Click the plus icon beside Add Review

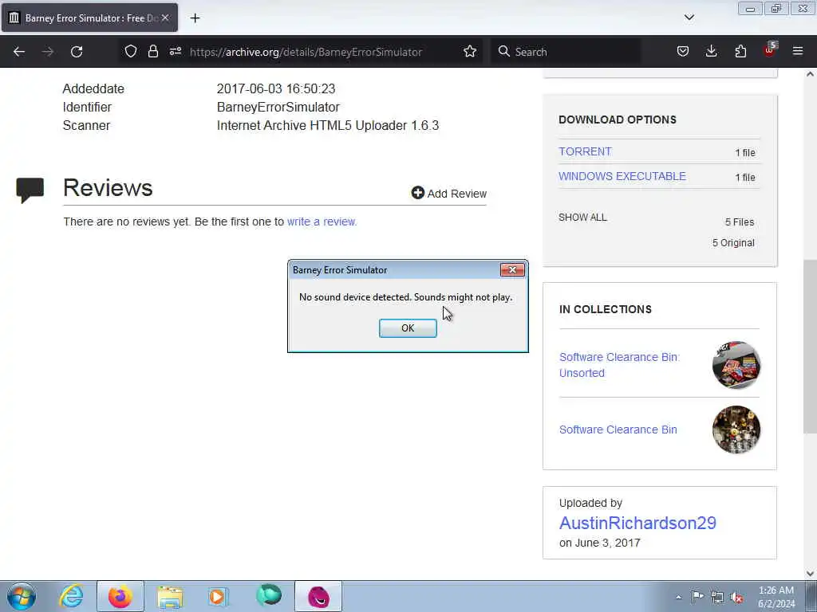pos(418,193)
